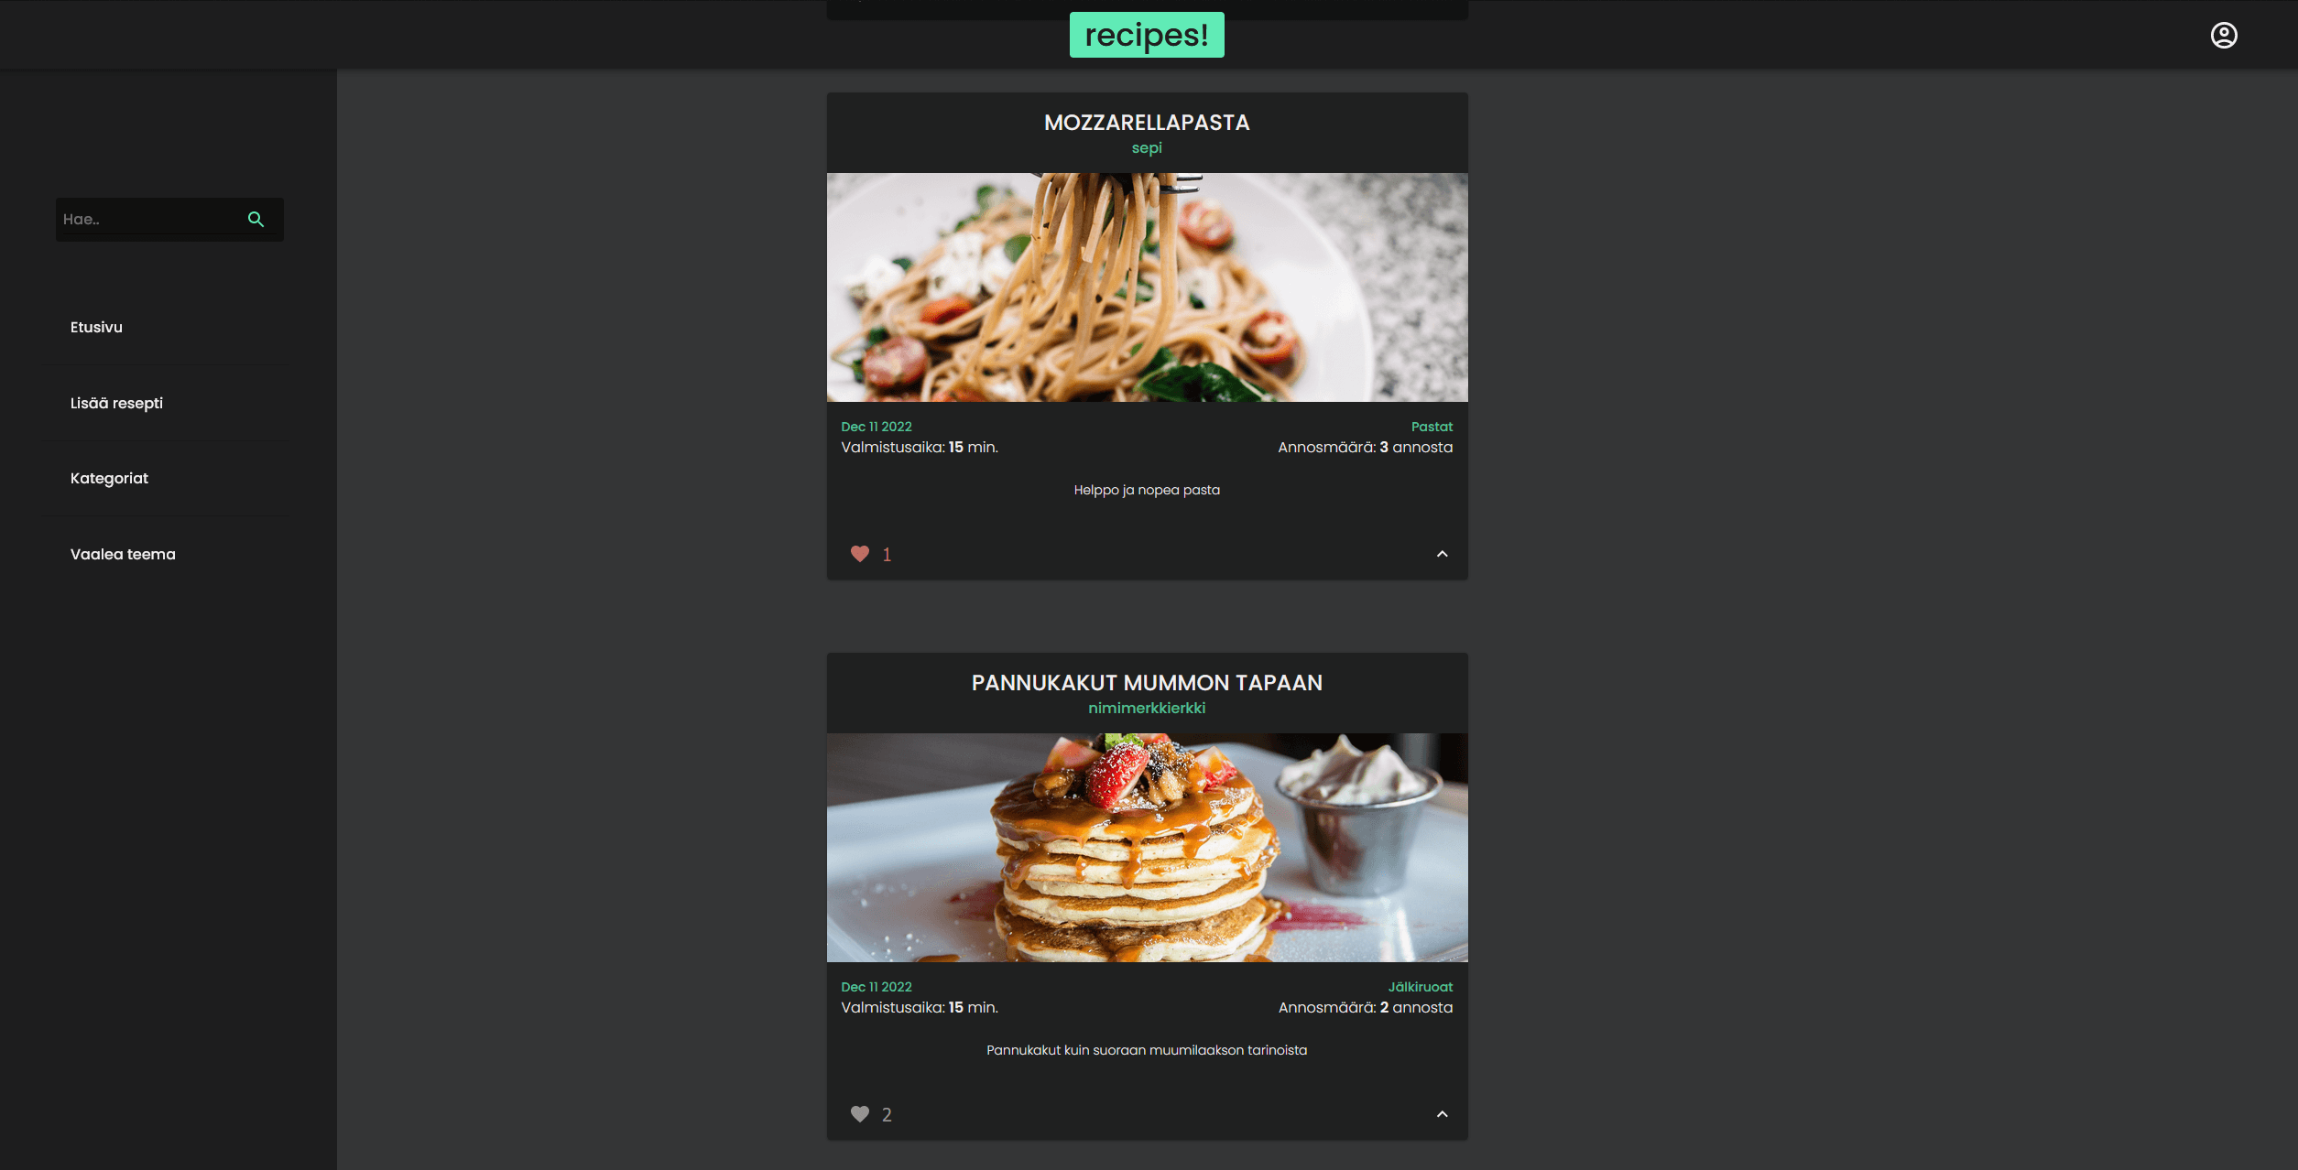Click the heart icon on Mozzarellapasta

tap(861, 554)
